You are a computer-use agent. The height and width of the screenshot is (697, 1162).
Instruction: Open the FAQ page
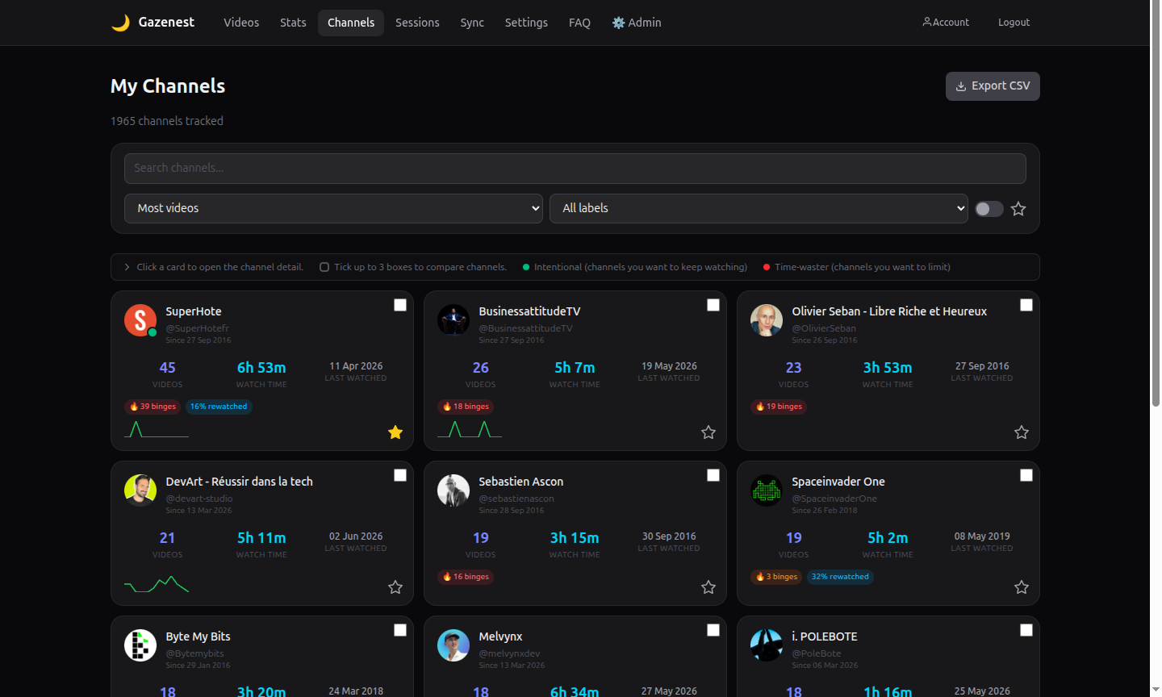point(579,23)
